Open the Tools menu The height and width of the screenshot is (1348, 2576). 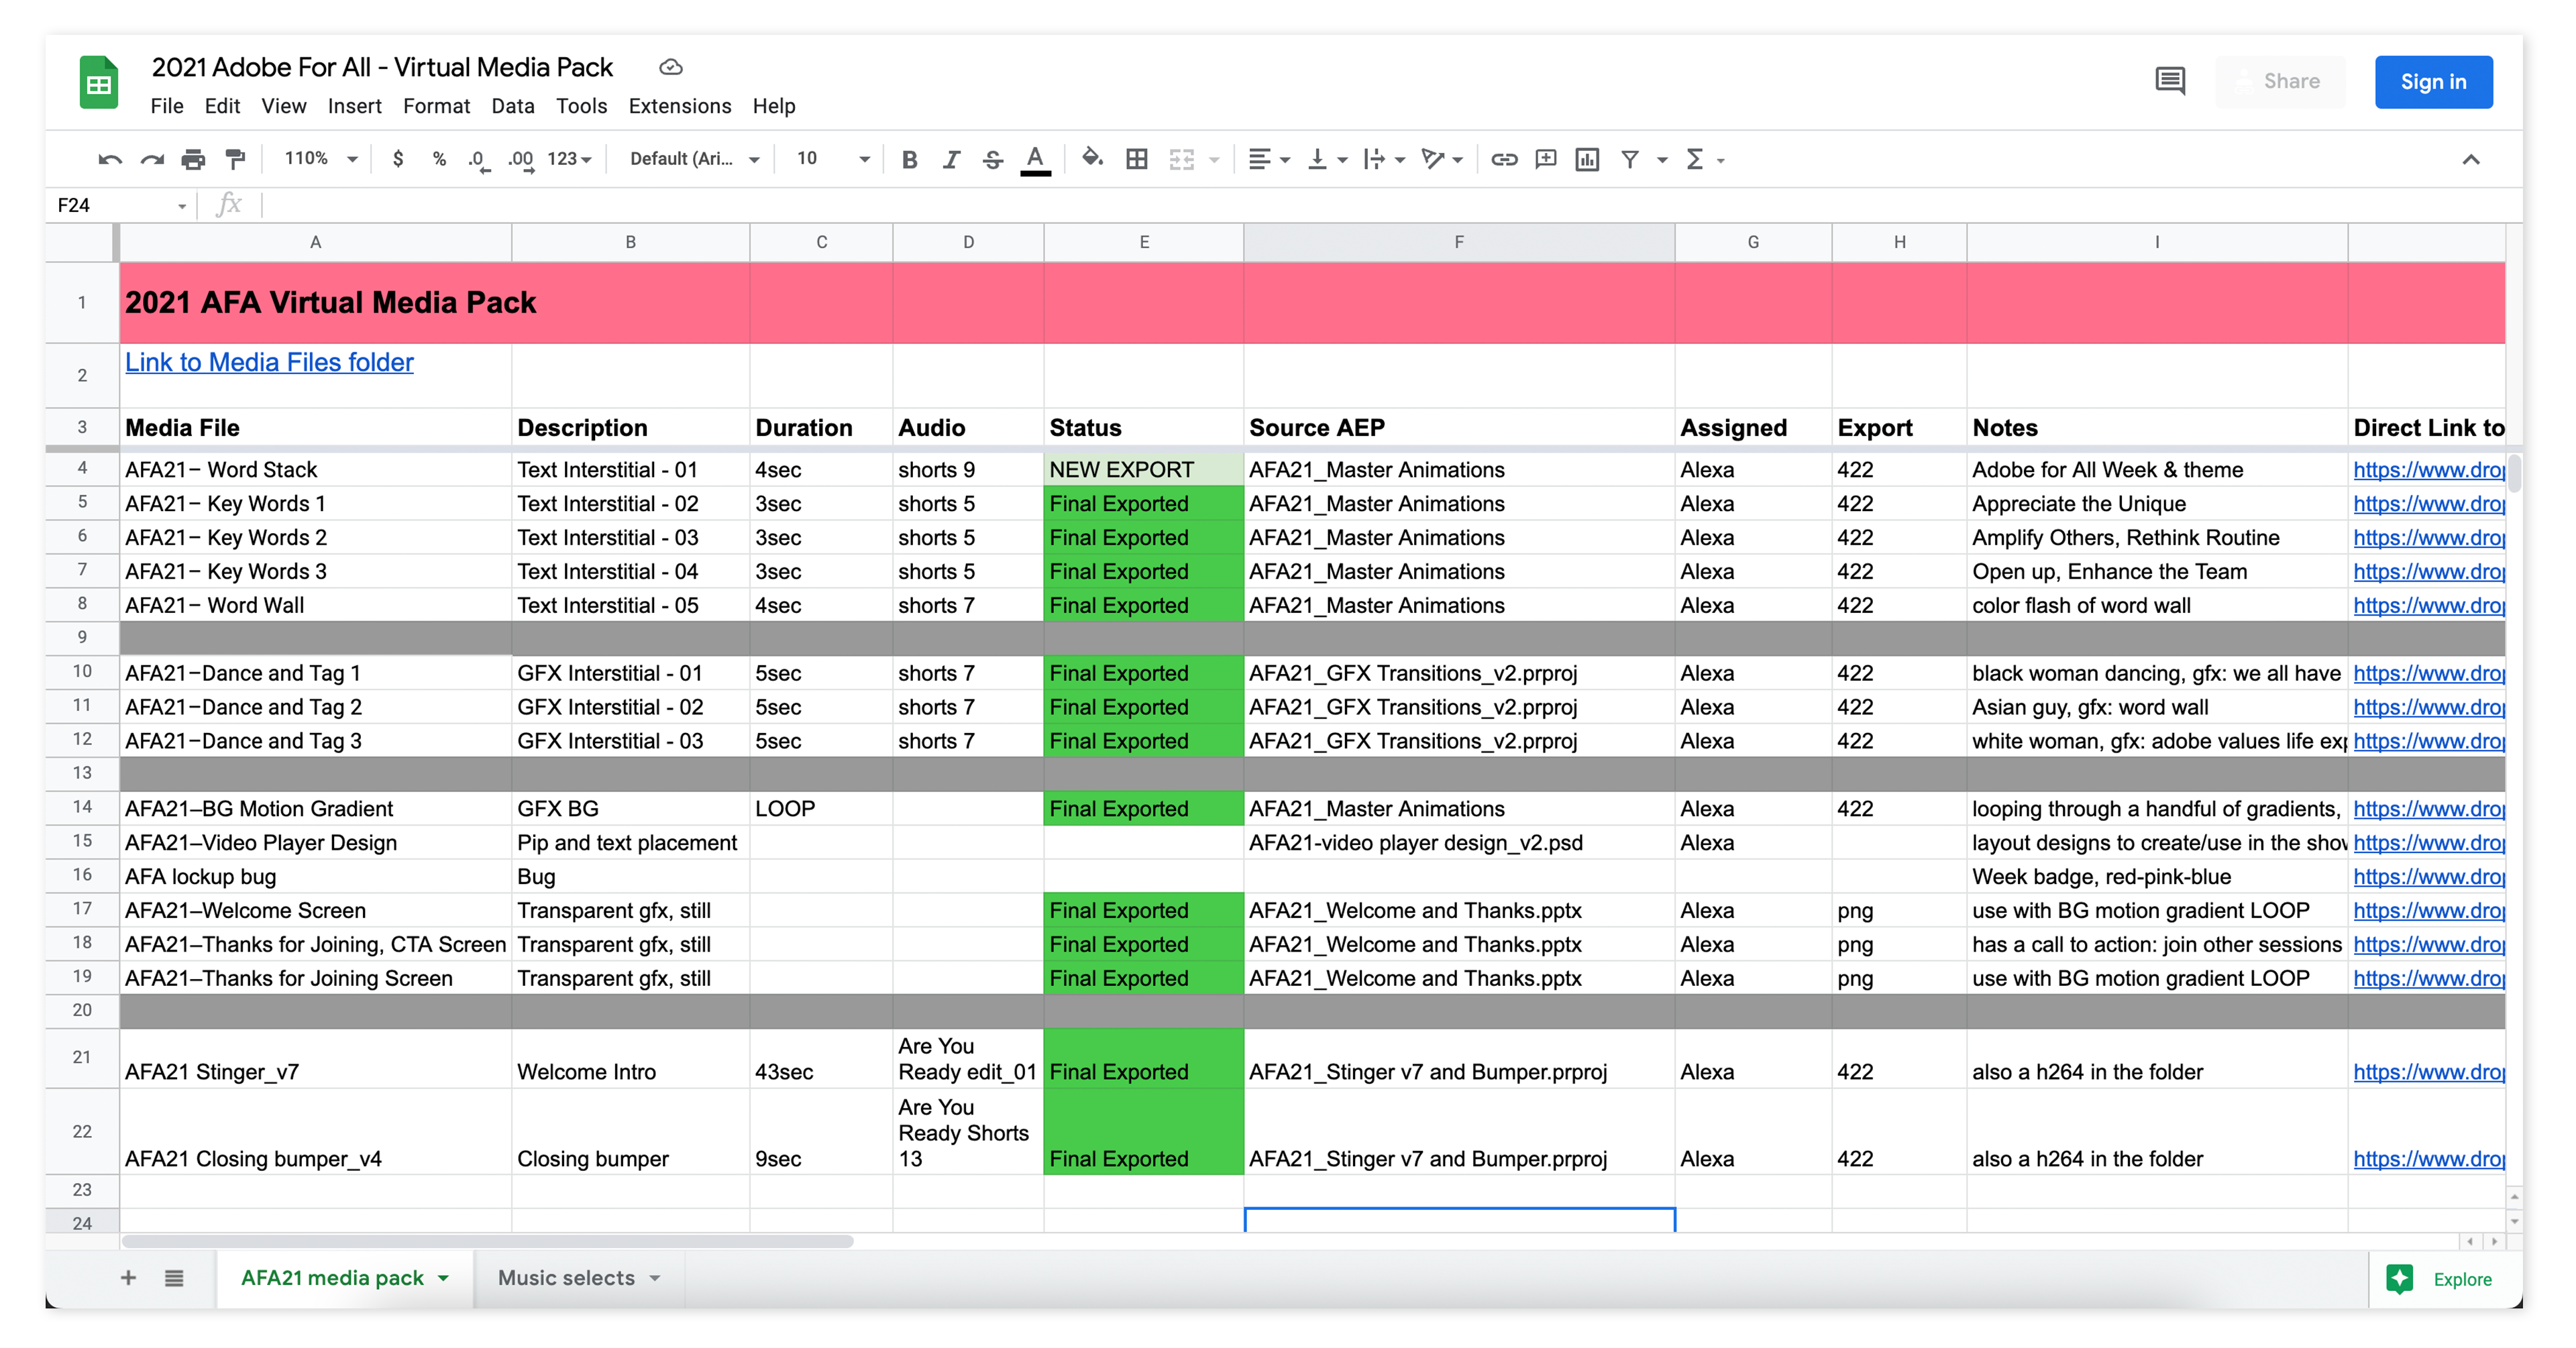pyautogui.click(x=581, y=106)
